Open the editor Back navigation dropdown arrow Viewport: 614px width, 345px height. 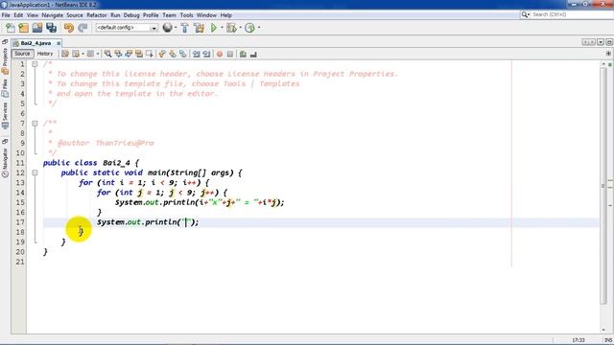coord(83,54)
